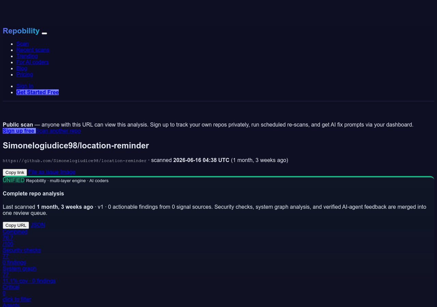Click the Repobility logo
The image size is (437, 307).
click(x=21, y=31)
